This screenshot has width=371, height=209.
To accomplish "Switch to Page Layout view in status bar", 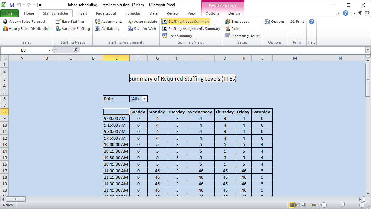I will pyautogui.click(x=298, y=205).
